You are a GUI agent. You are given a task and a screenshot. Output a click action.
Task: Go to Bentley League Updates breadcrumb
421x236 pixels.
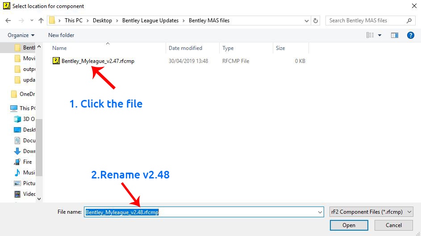click(x=150, y=21)
